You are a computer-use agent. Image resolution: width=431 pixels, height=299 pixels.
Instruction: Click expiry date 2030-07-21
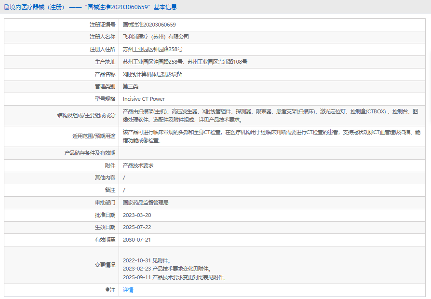tap(137, 240)
